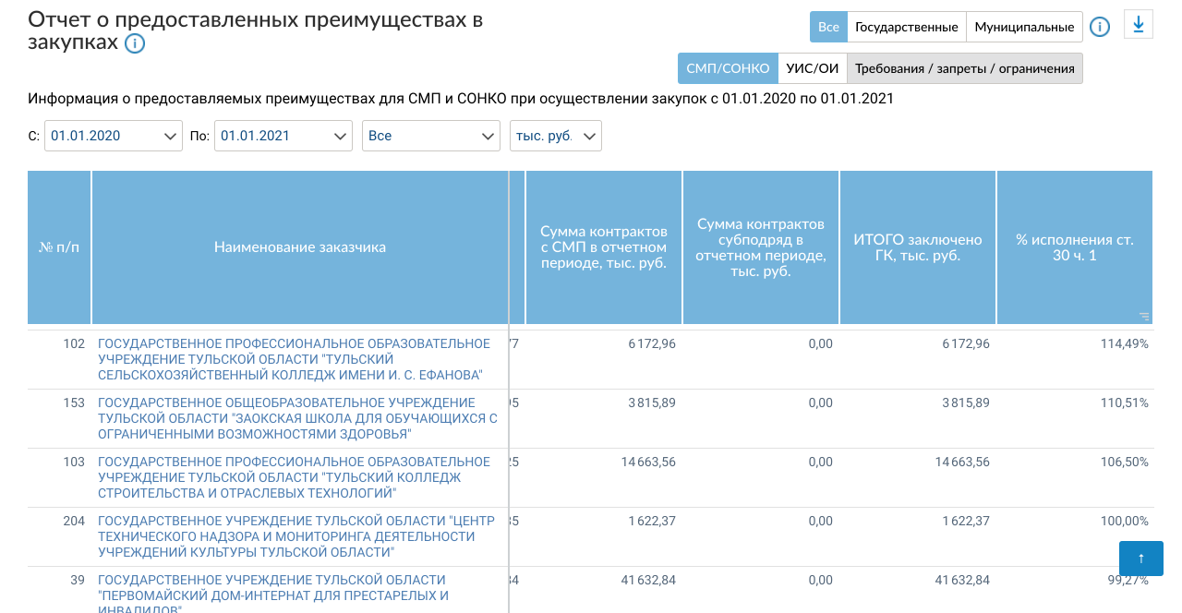Open the end date dropdown 01.01.2021
1182x613 pixels.
coord(283,136)
